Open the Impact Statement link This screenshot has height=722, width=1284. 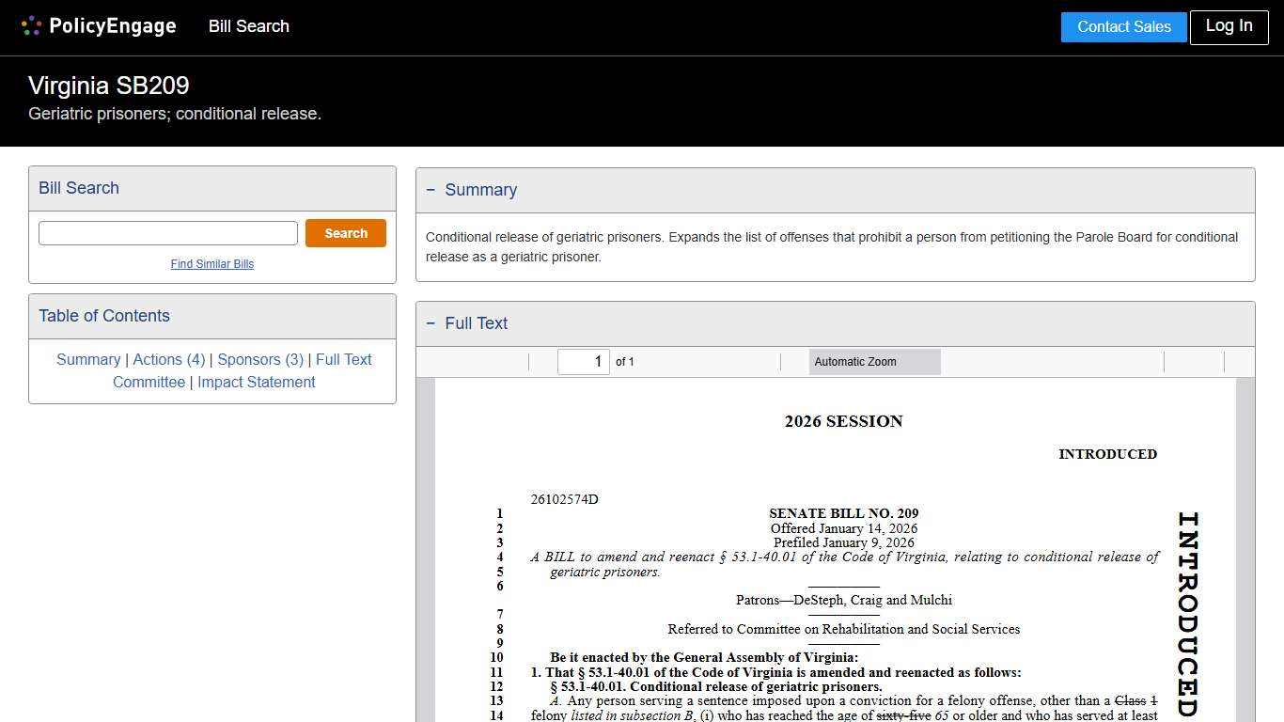pos(256,382)
